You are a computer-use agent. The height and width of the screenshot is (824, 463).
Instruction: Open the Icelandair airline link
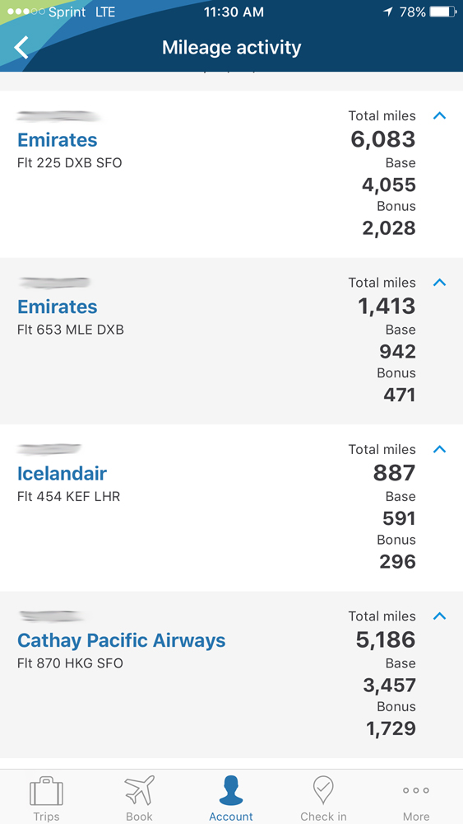(x=62, y=474)
